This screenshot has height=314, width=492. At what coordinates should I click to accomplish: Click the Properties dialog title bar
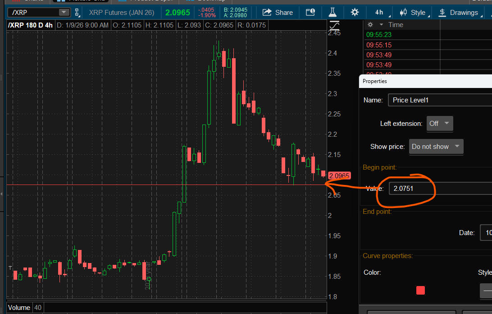click(x=425, y=81)
